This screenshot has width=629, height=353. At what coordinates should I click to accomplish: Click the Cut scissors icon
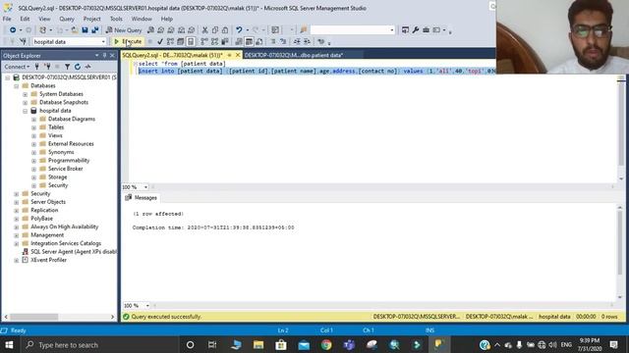point(205,30)
